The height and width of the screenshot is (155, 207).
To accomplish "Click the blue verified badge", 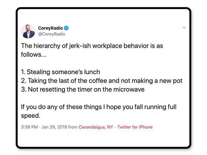I will 66,28.
